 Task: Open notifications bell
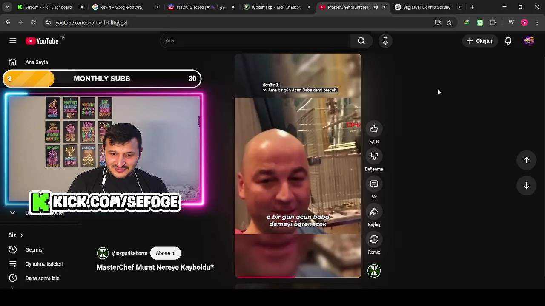508,41
